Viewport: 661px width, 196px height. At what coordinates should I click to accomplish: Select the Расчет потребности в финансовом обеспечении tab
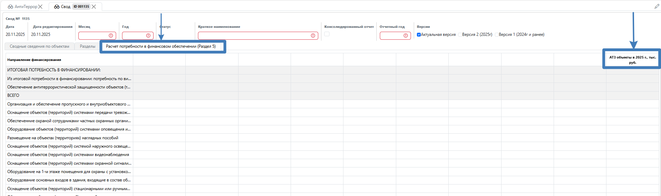click(x=161, y=46)
